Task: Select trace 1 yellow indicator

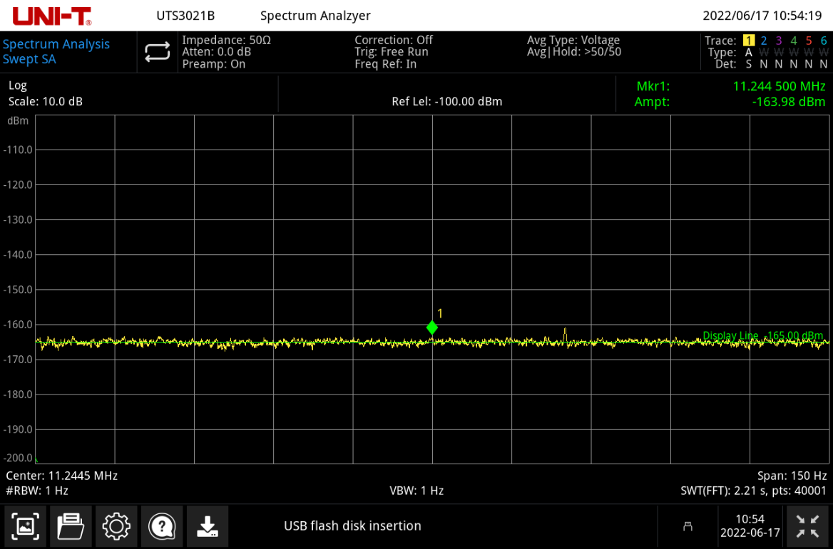Action: [x=748, y=41]
